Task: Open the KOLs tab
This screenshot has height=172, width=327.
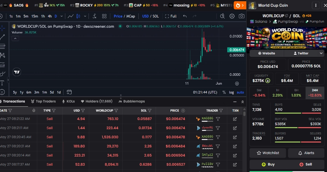Action: pos(68,101)
